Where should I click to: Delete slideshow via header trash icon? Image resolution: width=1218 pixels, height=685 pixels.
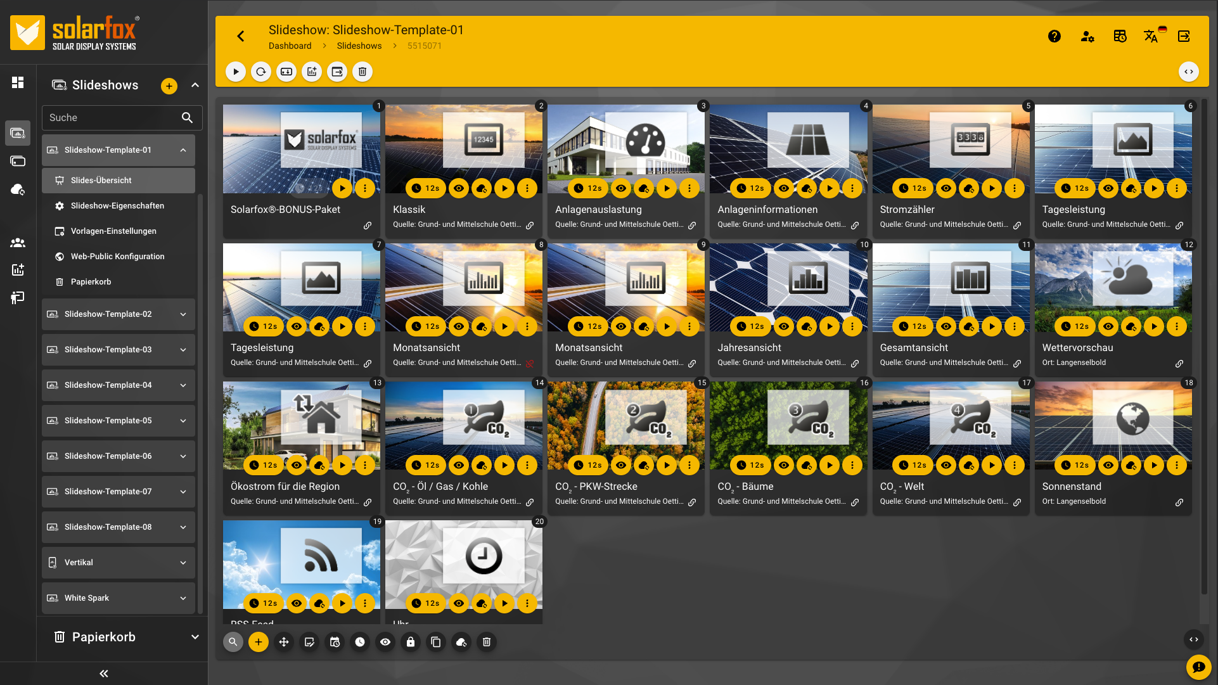362,72
